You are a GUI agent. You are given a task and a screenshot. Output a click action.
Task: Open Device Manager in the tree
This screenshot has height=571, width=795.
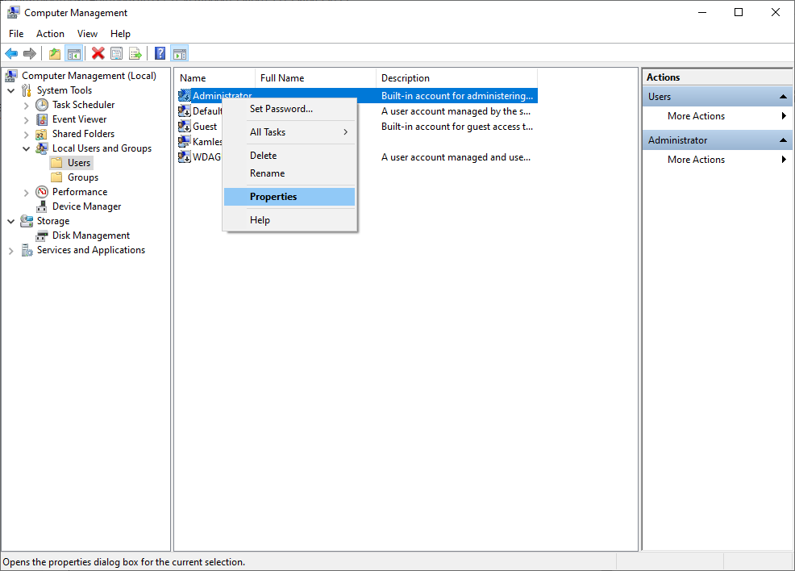(x=87, y=206)
